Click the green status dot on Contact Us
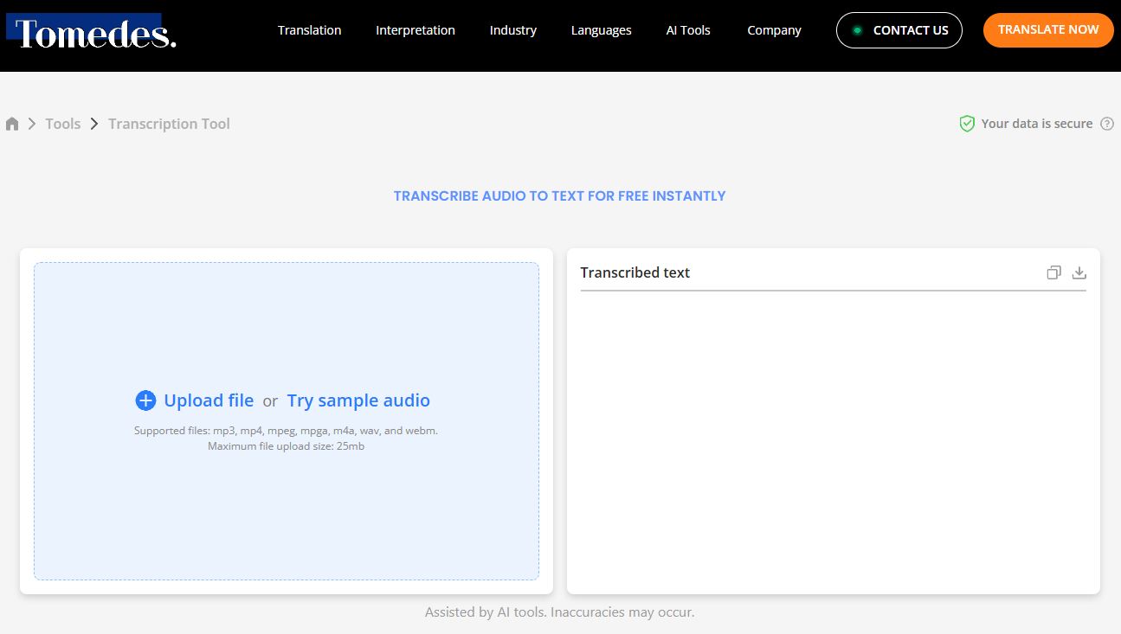This screenshot has width=1121, height=634. (858, 29)
